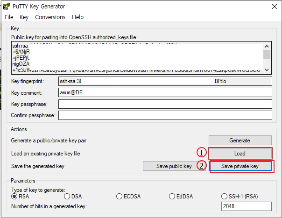
Task: Click the PuTTY Key Generator title icon
Action: click(x=7, y=7)
